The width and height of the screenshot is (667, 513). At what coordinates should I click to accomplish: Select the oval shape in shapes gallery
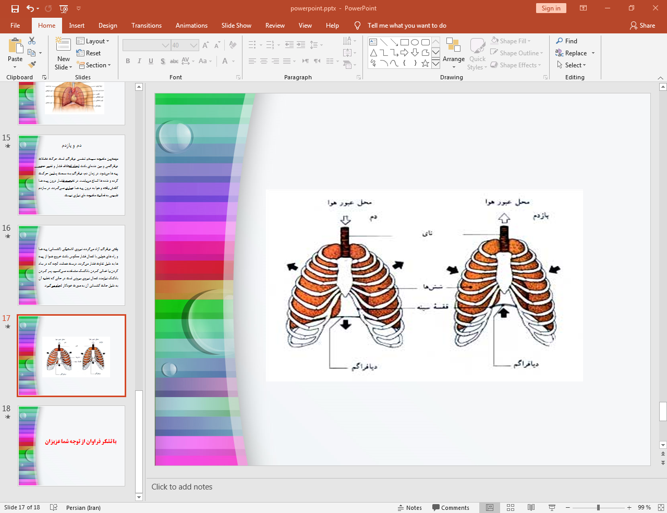[415, 42]
